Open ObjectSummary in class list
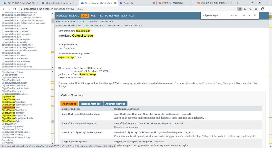Image resolution: width=272 pixels, height=148 pixels. [9, 124]
